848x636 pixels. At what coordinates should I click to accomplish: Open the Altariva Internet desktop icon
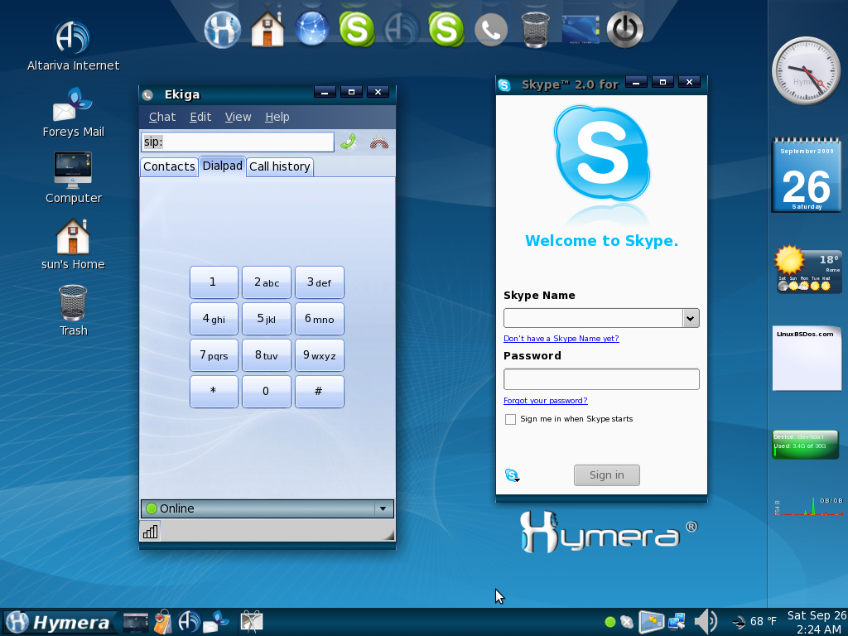73,46
